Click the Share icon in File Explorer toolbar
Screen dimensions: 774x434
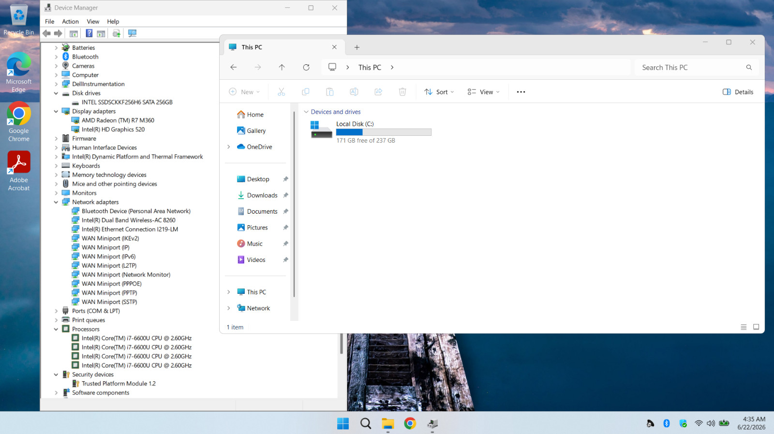click(378, 92)
